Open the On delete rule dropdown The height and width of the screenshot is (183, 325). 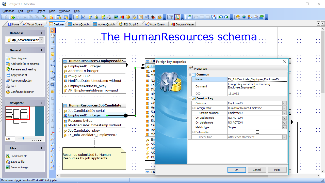(284, 123)
